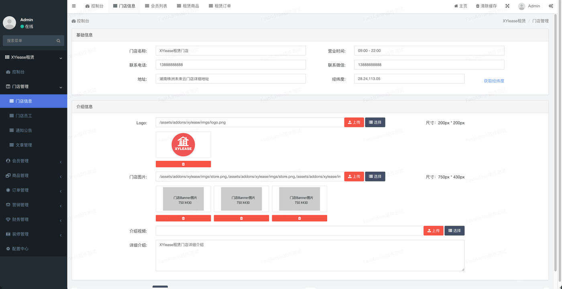Click the 门店图片 path input field
562x289 pixels.
point(250,177)
